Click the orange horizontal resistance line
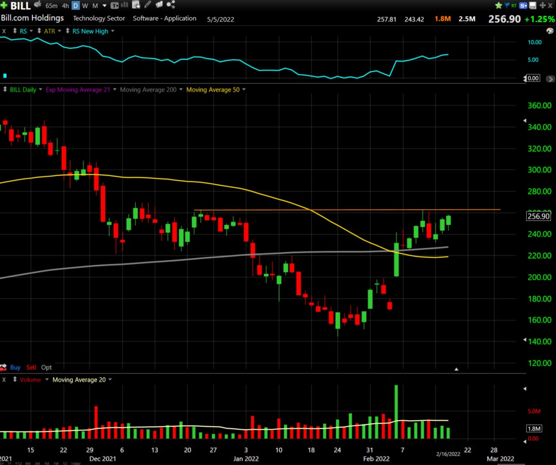This screenshot has height=465, width=556. [347, 210]
